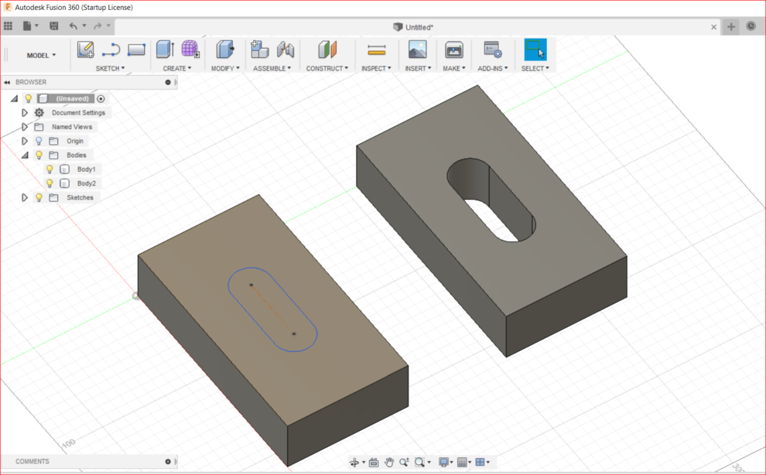Toggle visibility of Sketches folder

39,197
